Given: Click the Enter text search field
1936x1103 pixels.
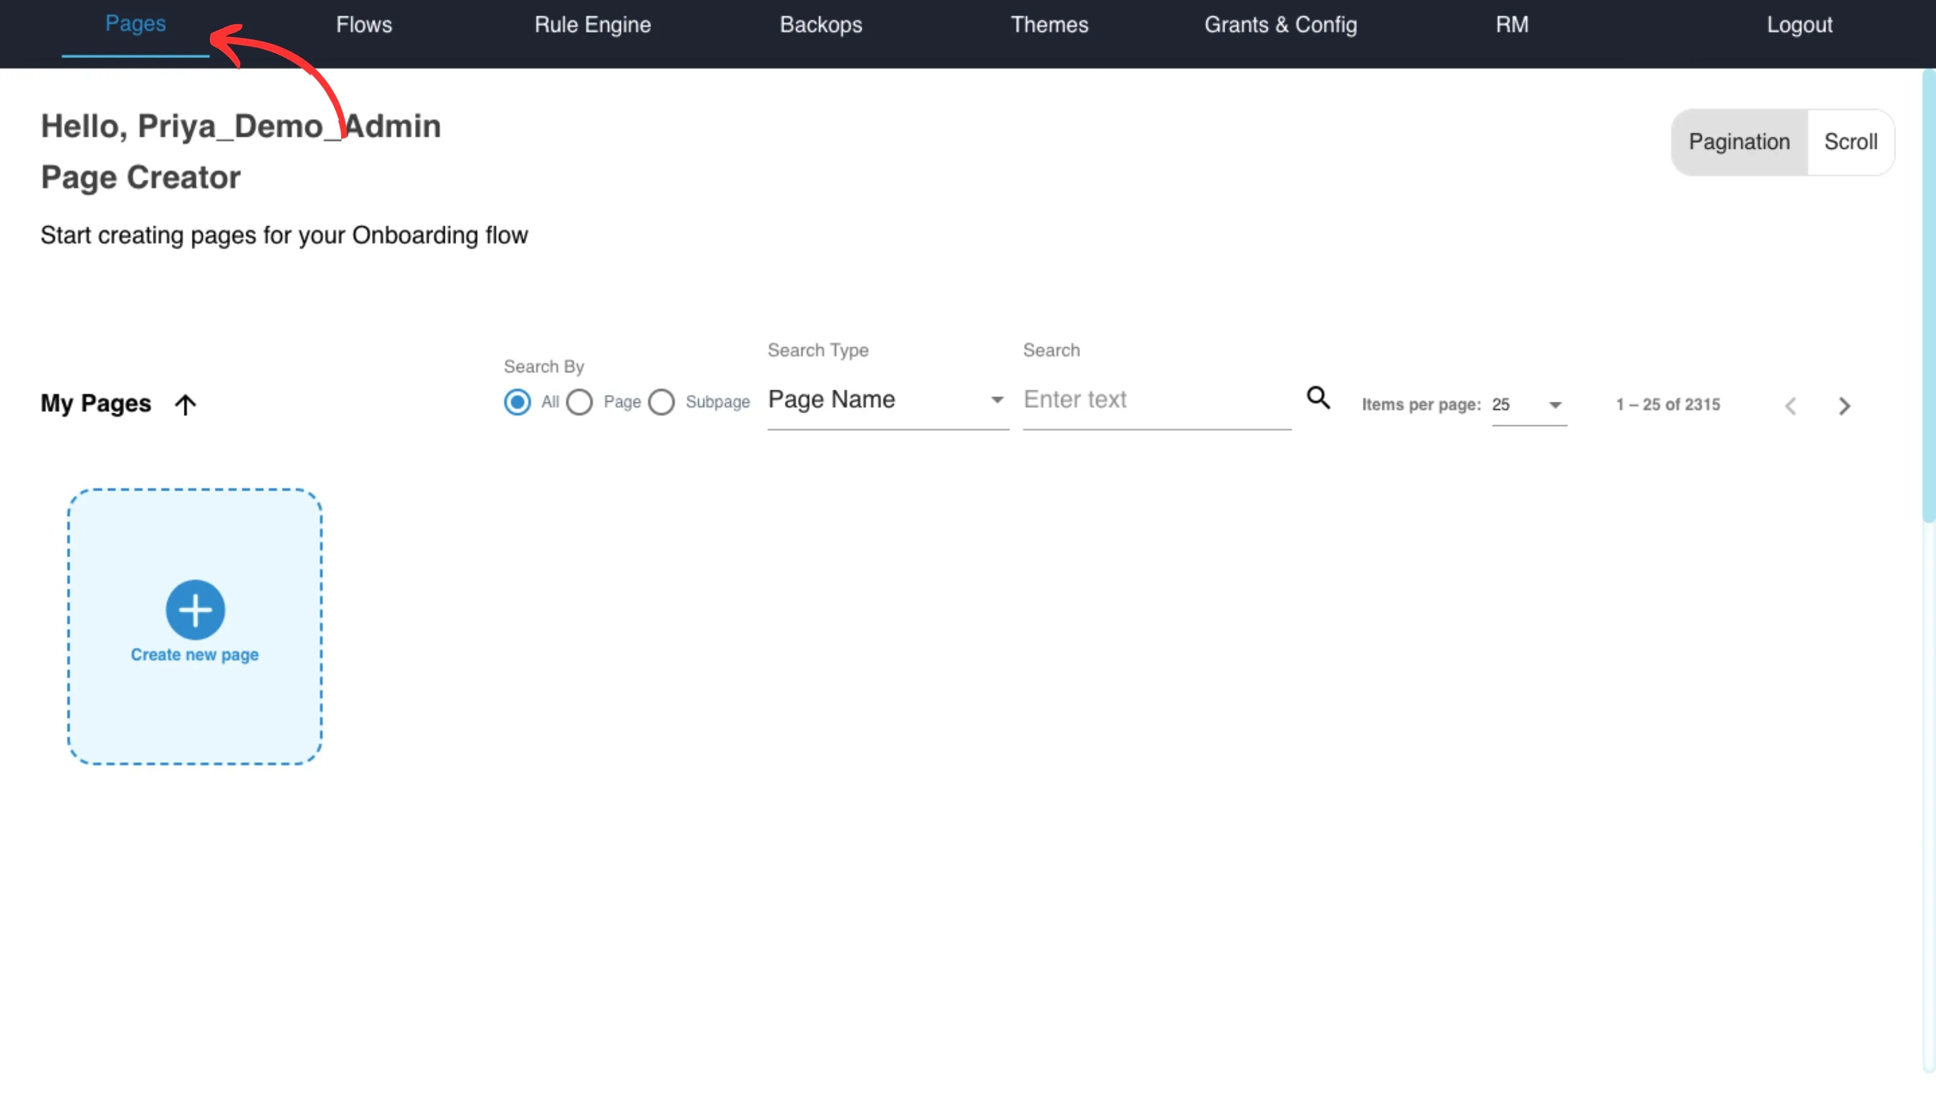Looking at the screenshot, I should [1157, 400].
